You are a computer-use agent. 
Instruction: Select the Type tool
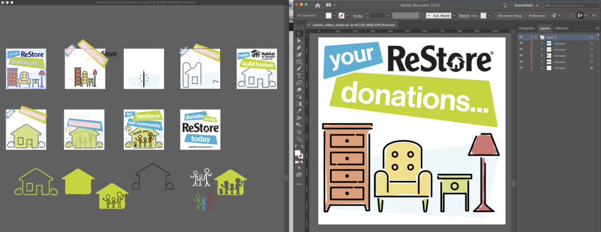[x=299, y=76]
